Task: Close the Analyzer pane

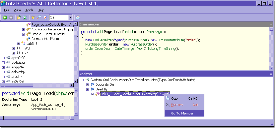Action: (271, 74)
